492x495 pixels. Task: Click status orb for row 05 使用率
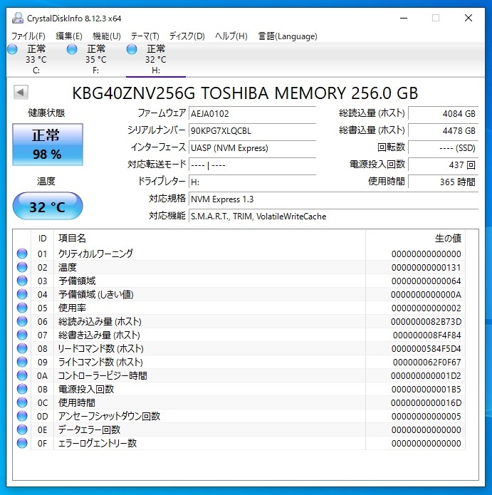click(22, 308)
